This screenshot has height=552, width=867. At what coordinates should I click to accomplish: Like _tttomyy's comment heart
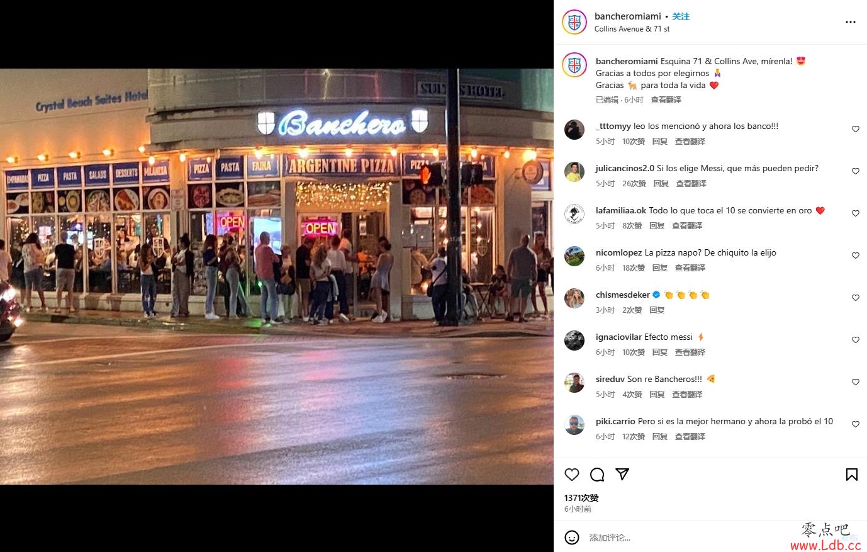tap(855, 129)
